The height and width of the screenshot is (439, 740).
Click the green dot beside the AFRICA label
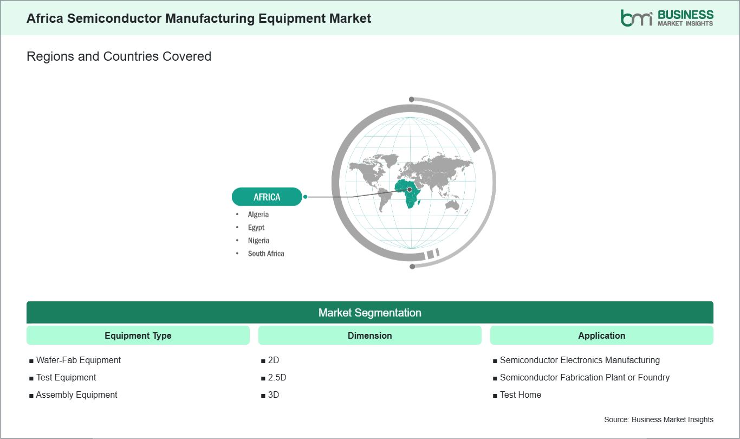coord(306,197)
